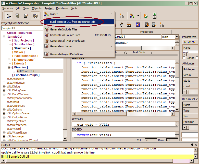Click the float button on the Output panel
199x164 pixels.
(x=192, y=145)
